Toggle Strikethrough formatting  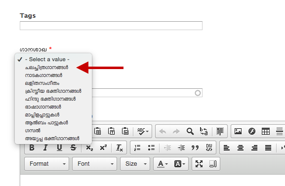point(73,148)
